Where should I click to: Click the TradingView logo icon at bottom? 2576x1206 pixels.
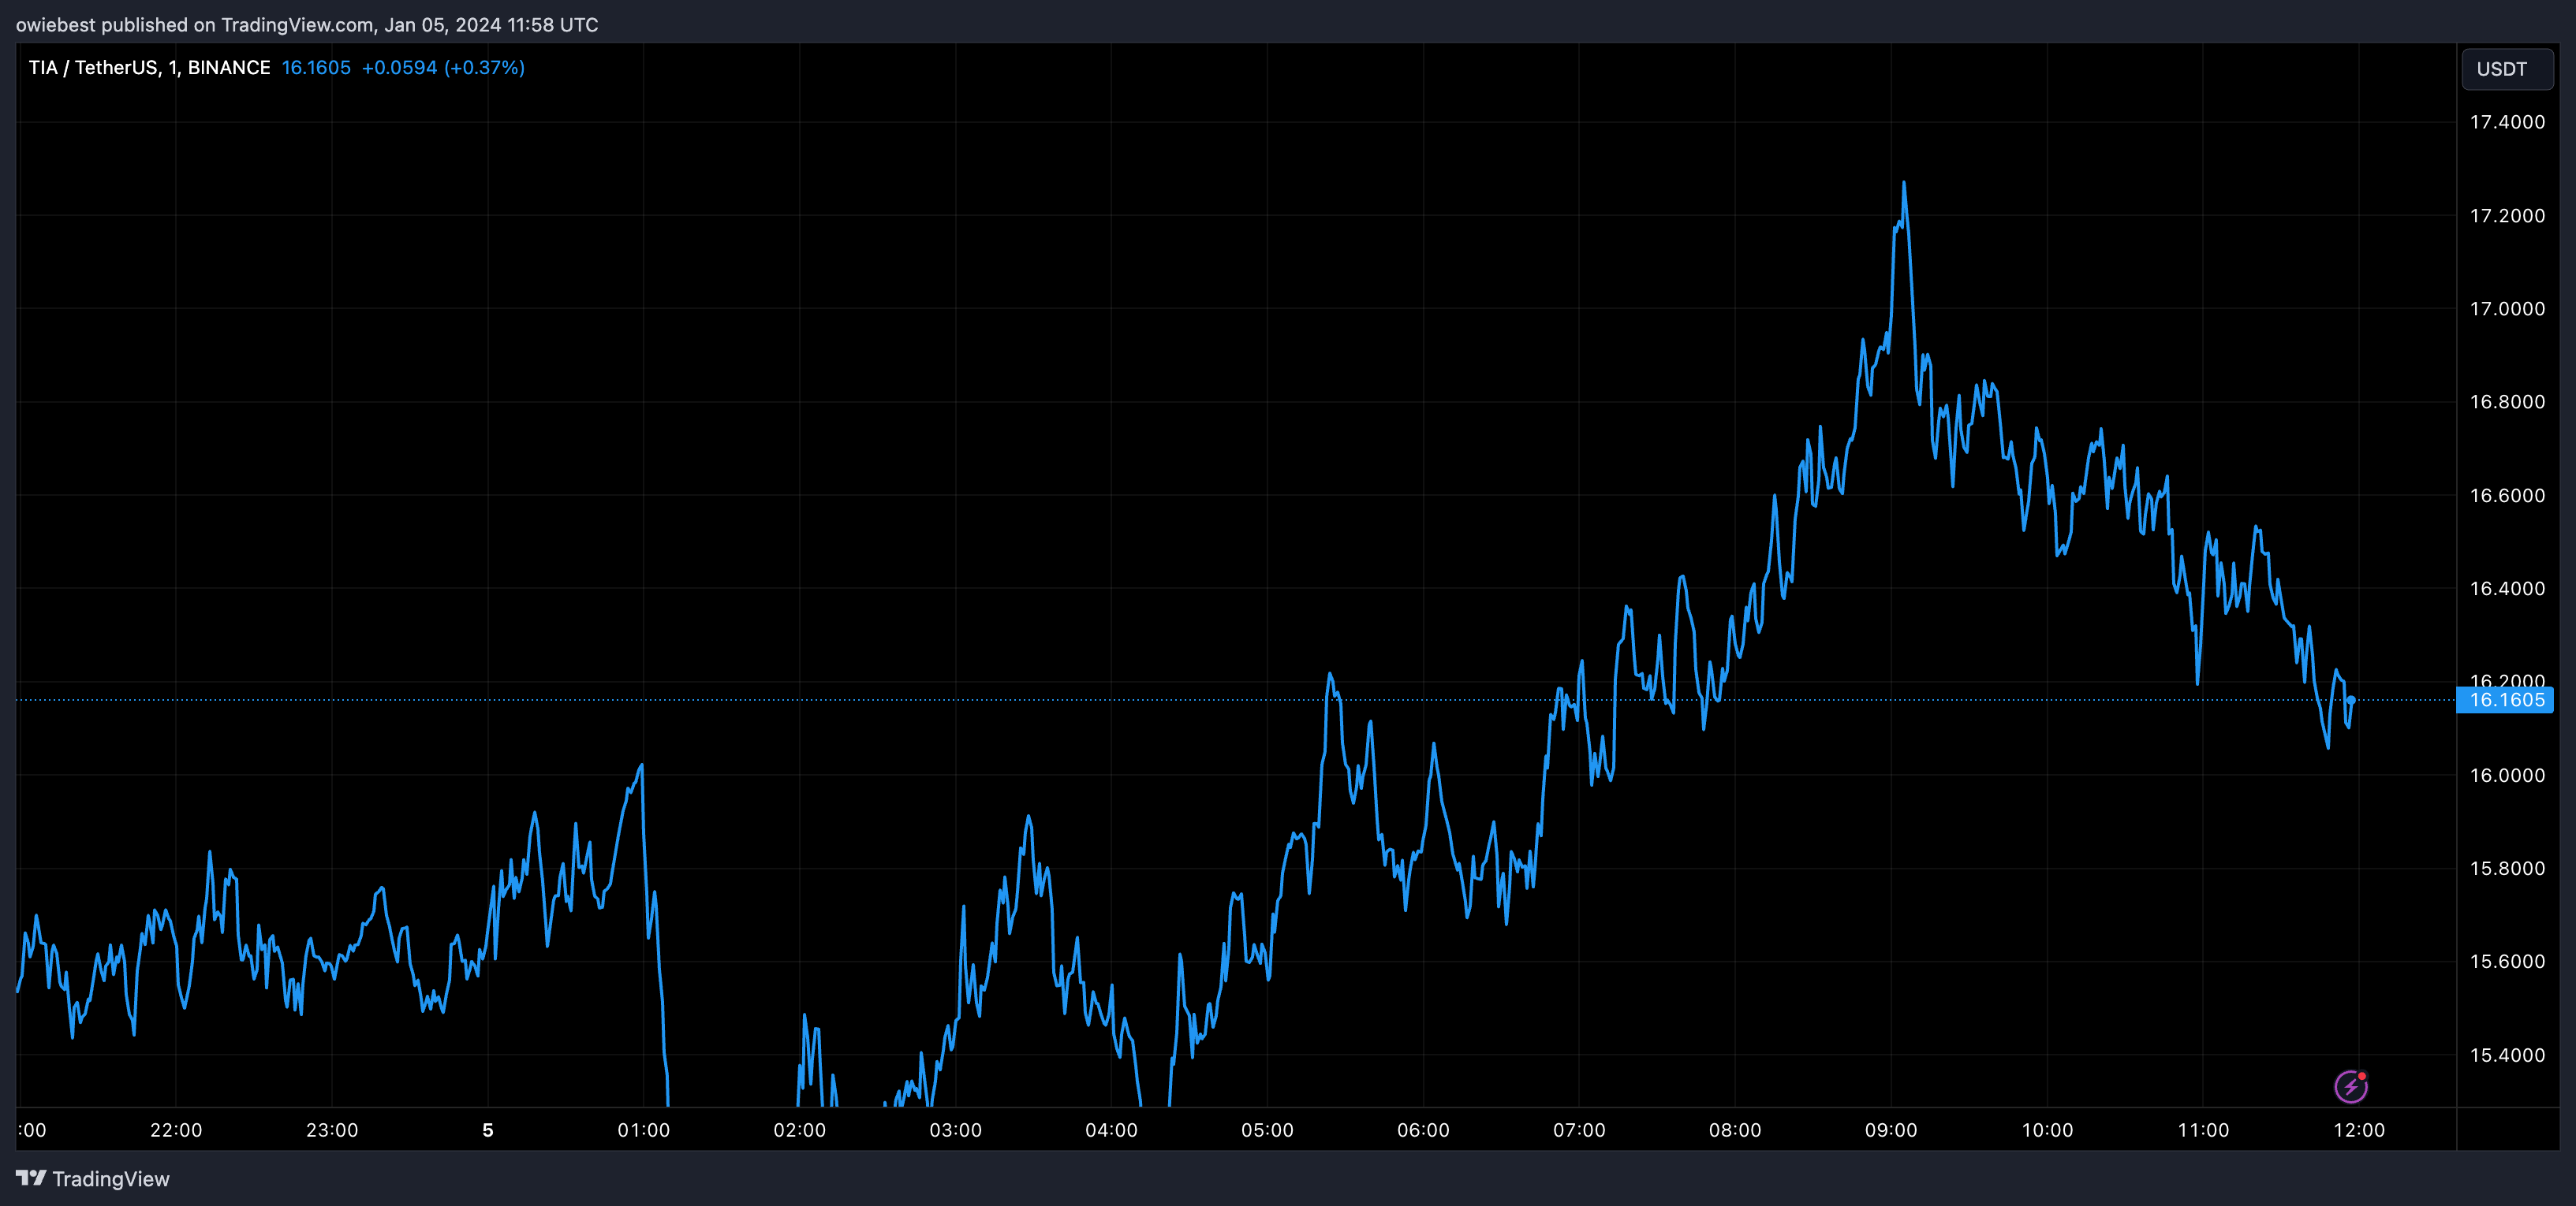[x=31, y=1178]
